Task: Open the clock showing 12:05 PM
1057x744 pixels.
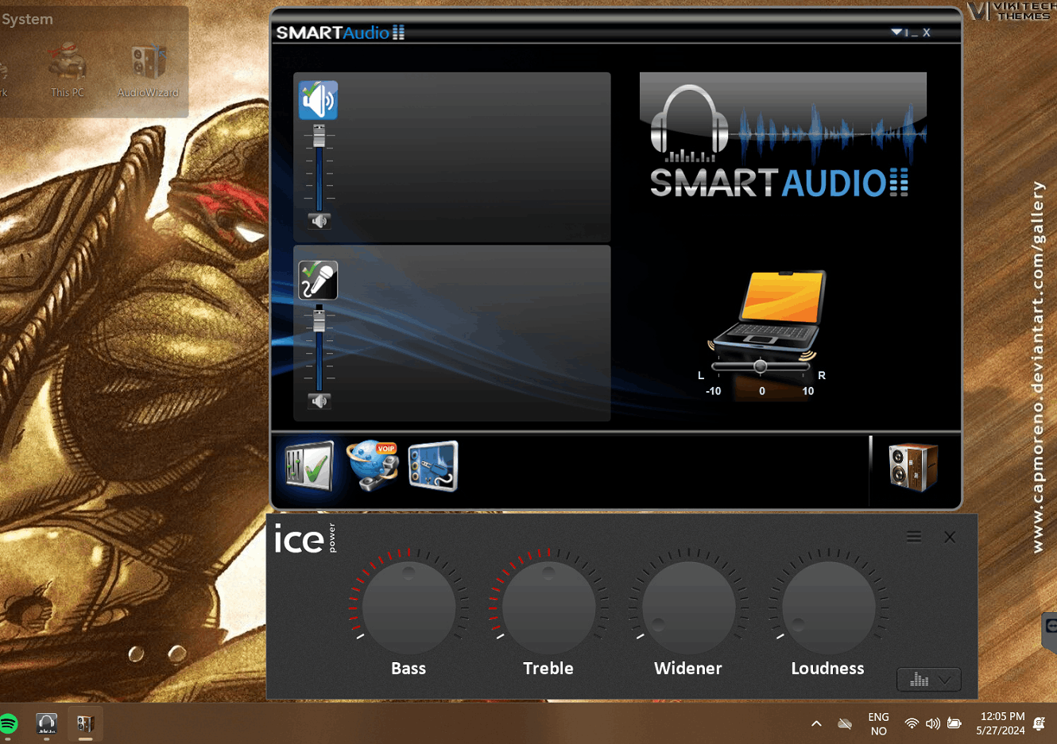Action: [x=1001, y=723]
